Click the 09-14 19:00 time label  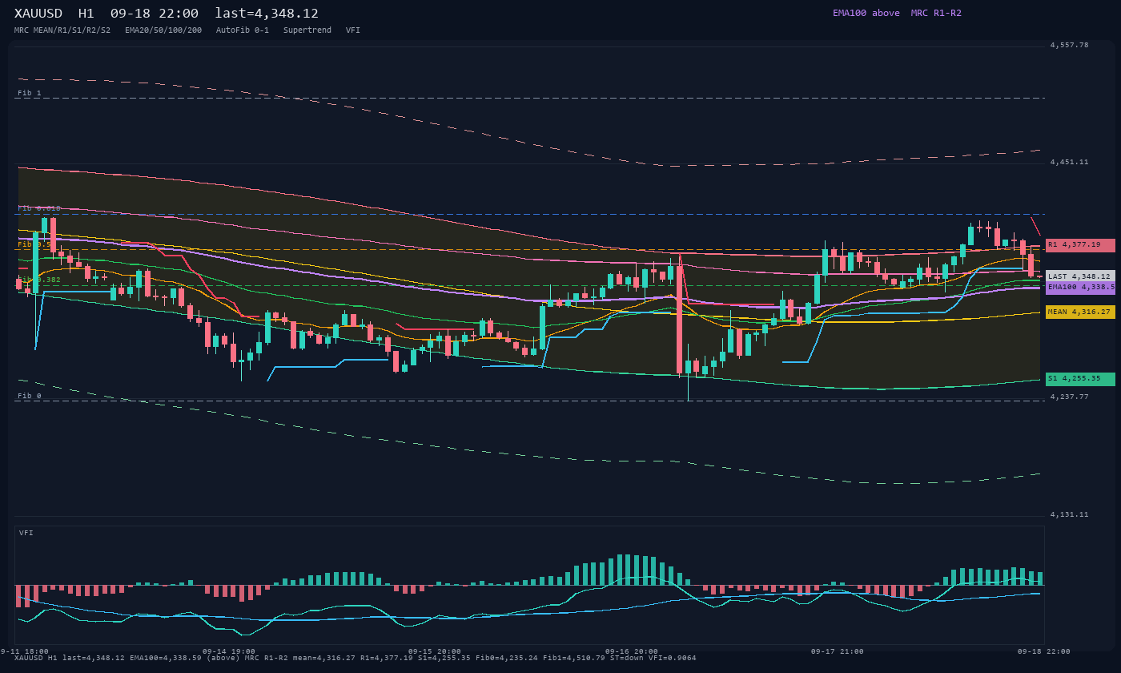pyautogui.click(x=229, y=652)
